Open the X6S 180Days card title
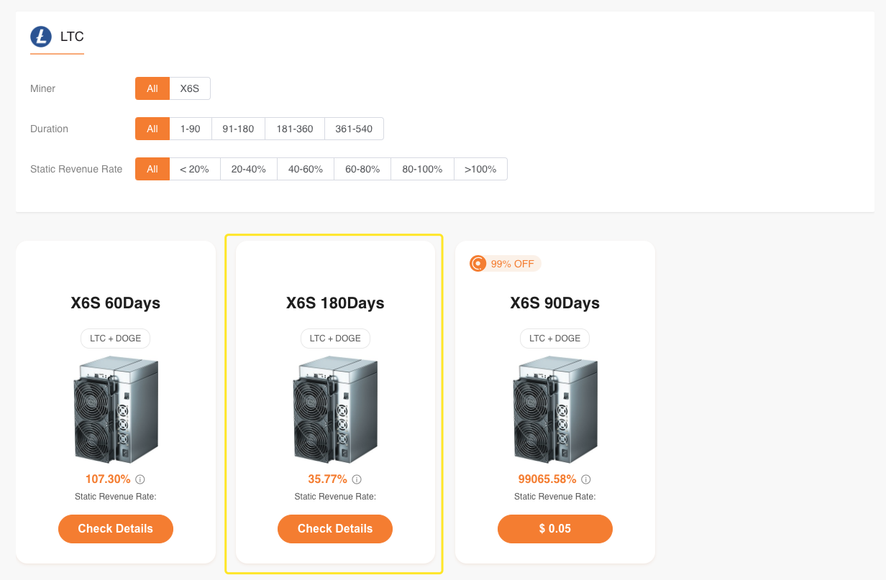 point(335,303)
